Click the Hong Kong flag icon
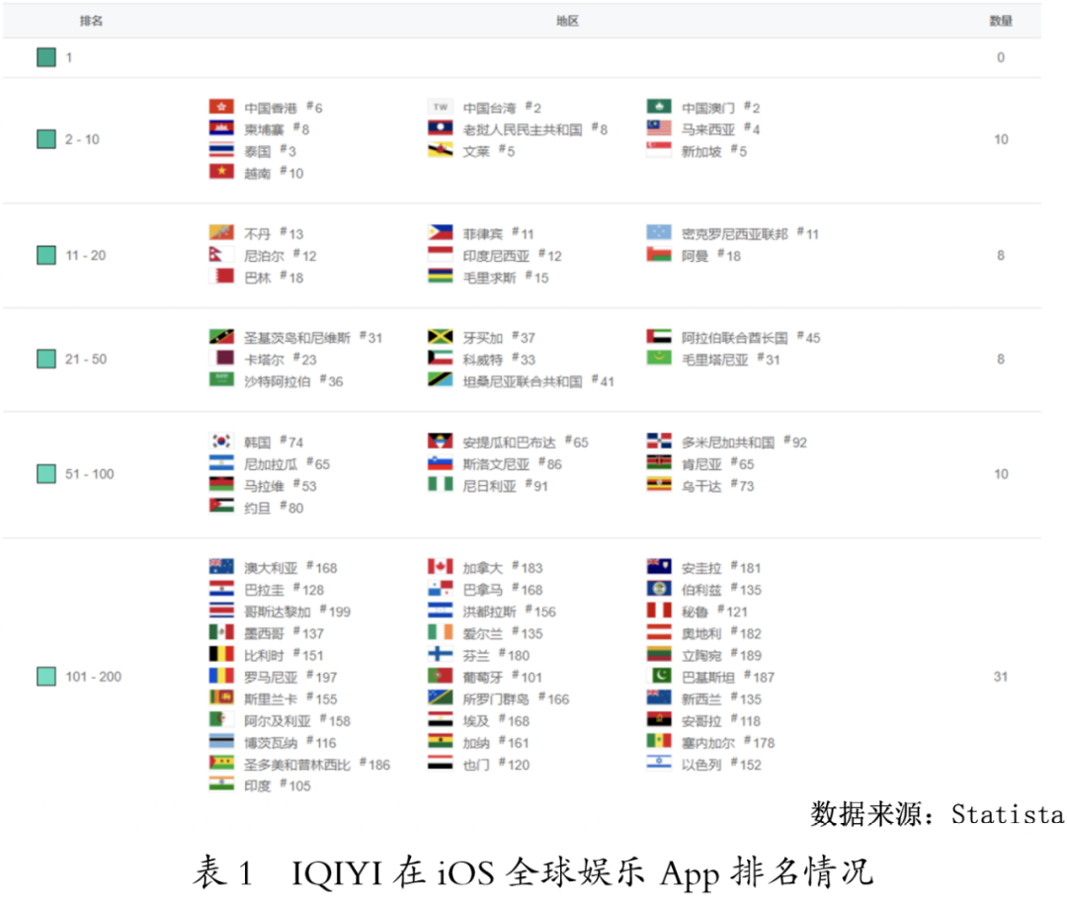The height and width of the screenshot is (908, 1067). pos(221,107)
